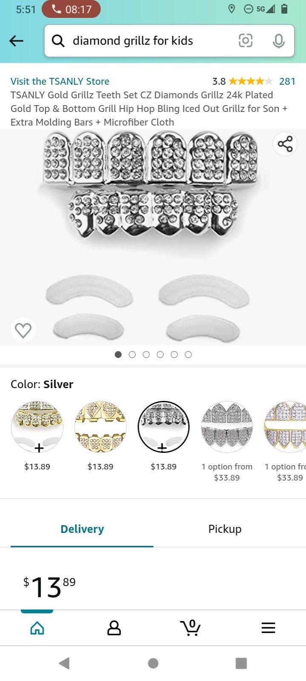Add to wishlist with heart icon
Screen dimensions: 306x681
[x=23, y=330]
